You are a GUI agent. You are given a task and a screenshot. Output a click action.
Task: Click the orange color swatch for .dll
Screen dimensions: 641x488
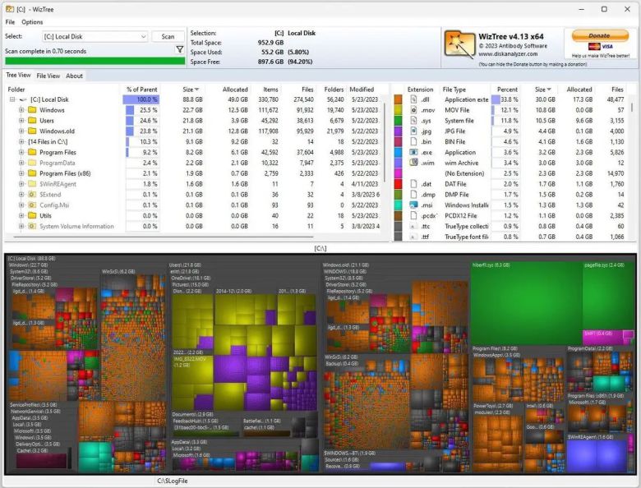tap(398, 99)
